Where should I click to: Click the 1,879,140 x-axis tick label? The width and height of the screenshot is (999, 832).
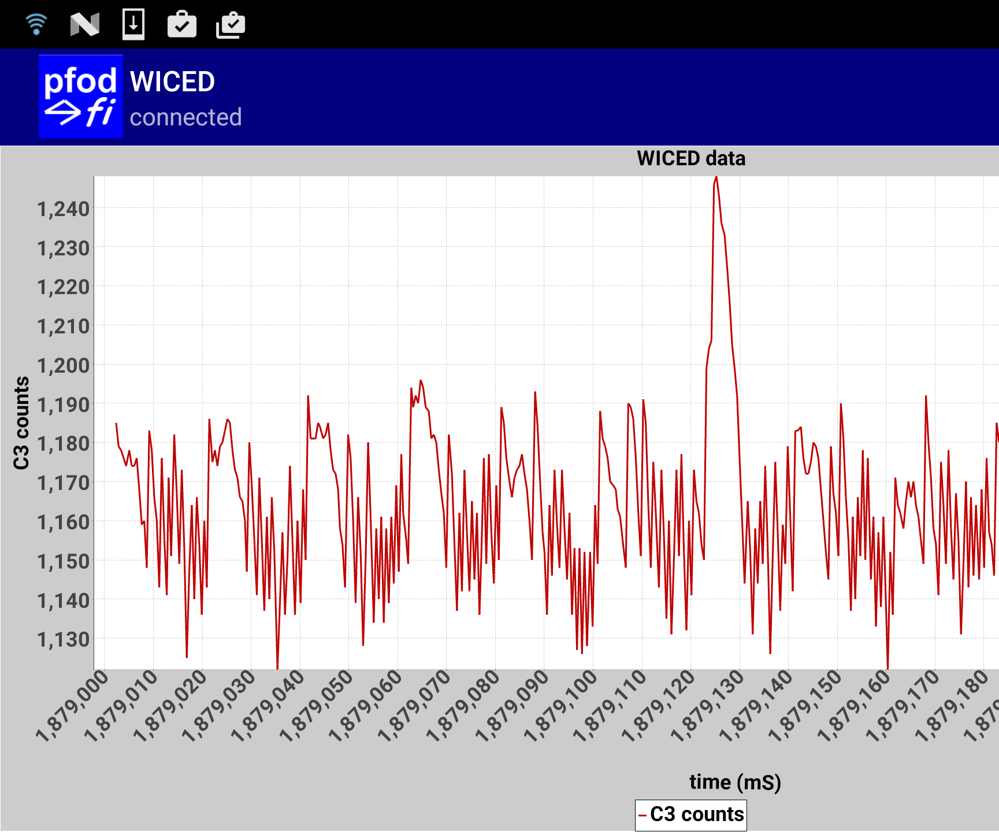click(x=756, y=706)
